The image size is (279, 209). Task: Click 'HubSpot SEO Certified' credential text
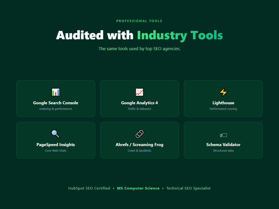[x=89, y=188]
